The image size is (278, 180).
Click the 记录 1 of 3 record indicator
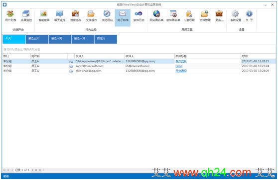tap(22, 170)
